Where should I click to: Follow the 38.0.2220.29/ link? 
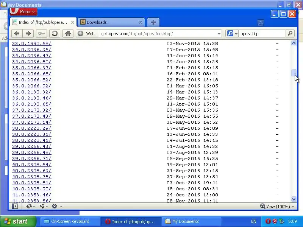(32, 128)
